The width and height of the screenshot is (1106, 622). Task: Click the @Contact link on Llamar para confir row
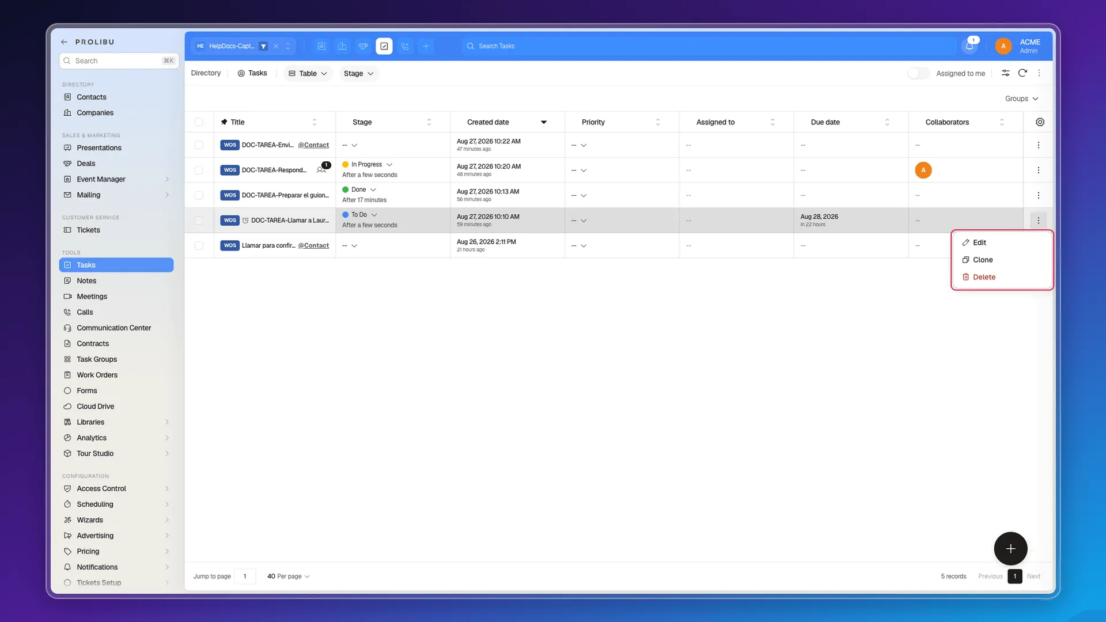point(313,245)
